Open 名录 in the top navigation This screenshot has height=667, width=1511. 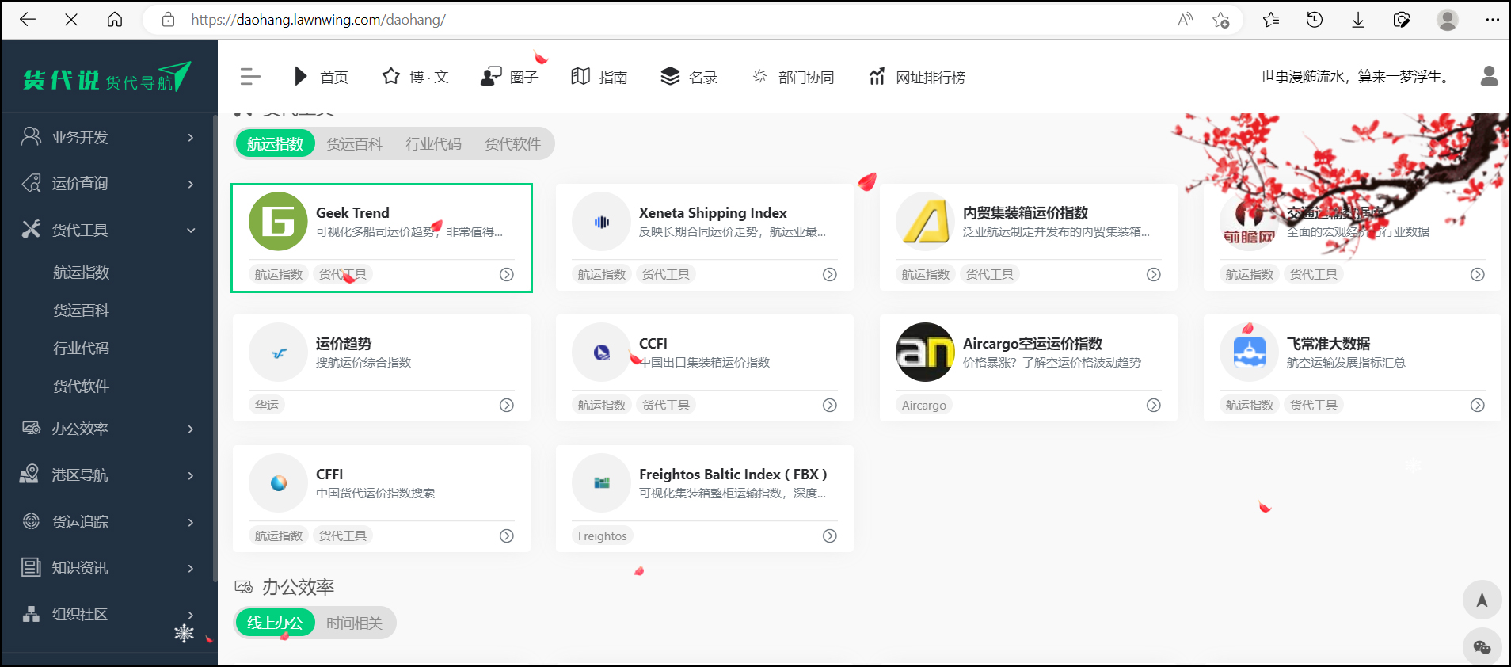(x=689, y=77)
